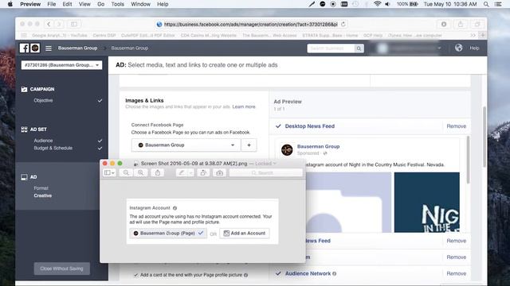Open the Preview app menu
Image resolution: width=510 pixels, height=286 pixels.
[x=30, y=4]
